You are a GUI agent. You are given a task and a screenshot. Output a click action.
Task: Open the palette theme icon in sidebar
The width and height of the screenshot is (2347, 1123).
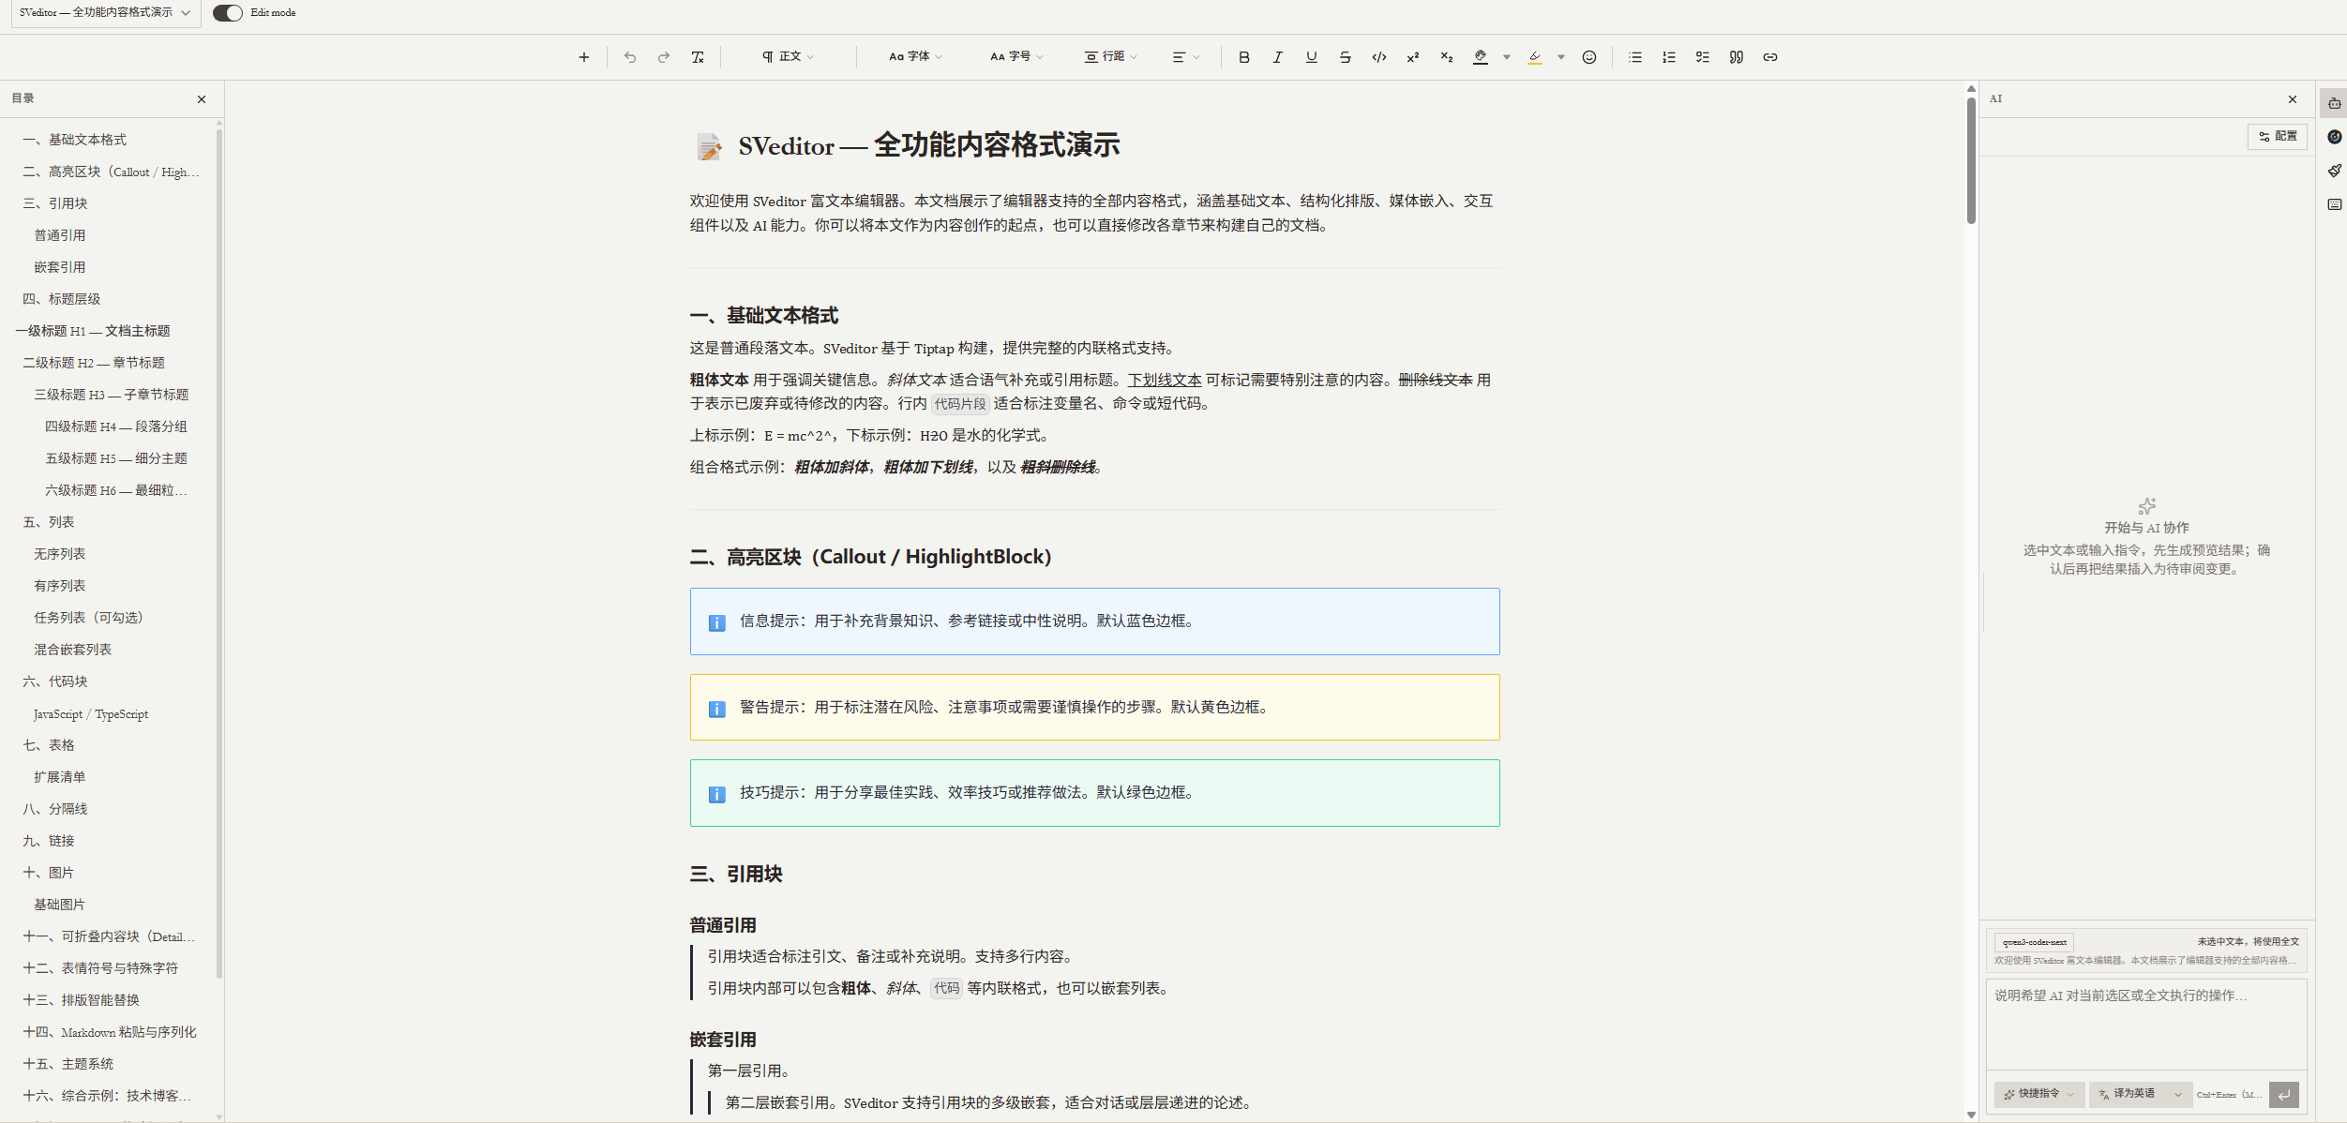(x=2334, y=137)
